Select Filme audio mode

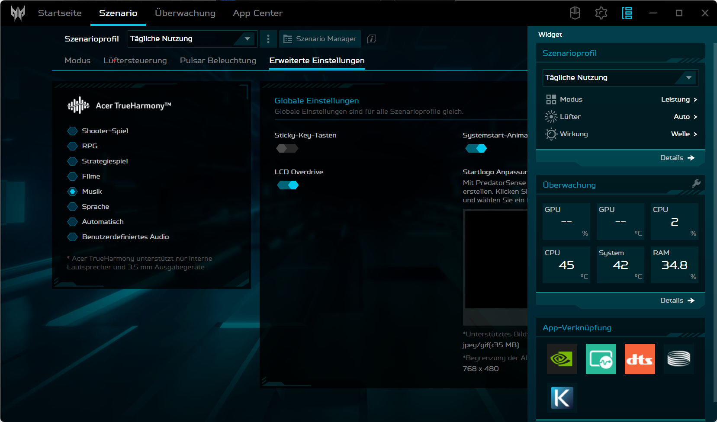click(x=73, y=176)
